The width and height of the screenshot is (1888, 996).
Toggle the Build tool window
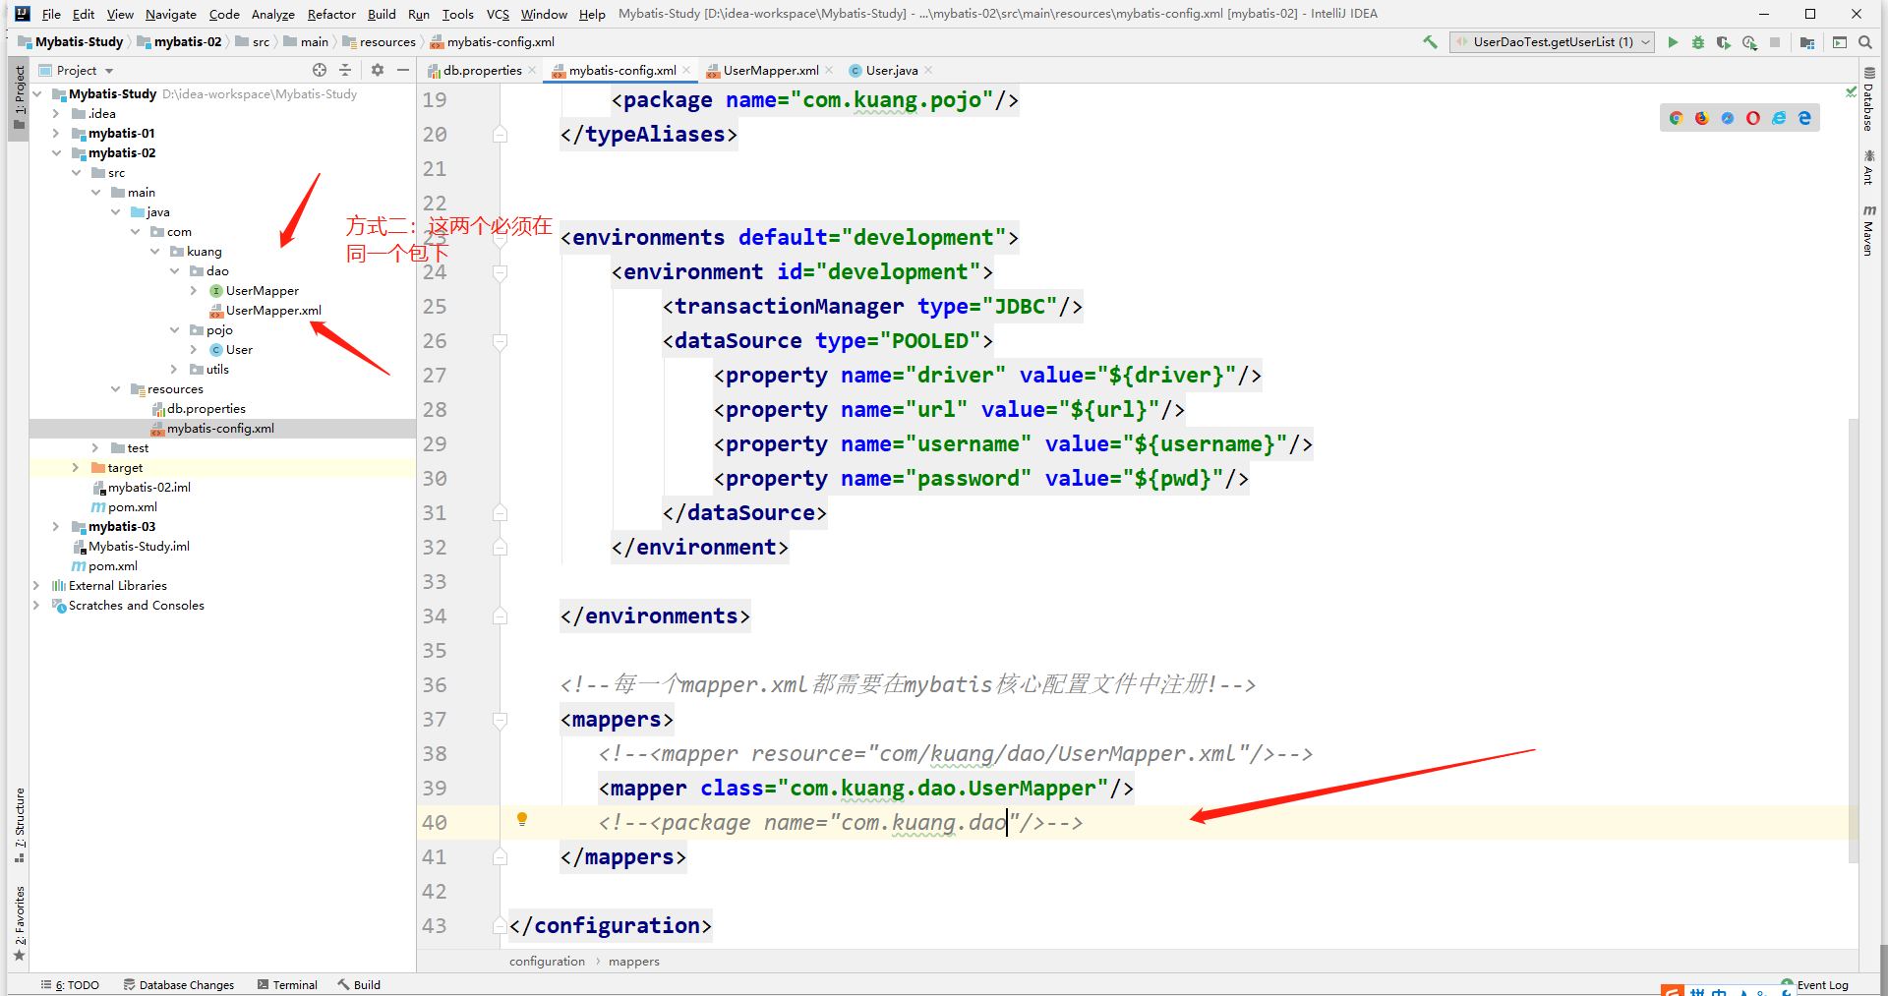click(359, 984)
